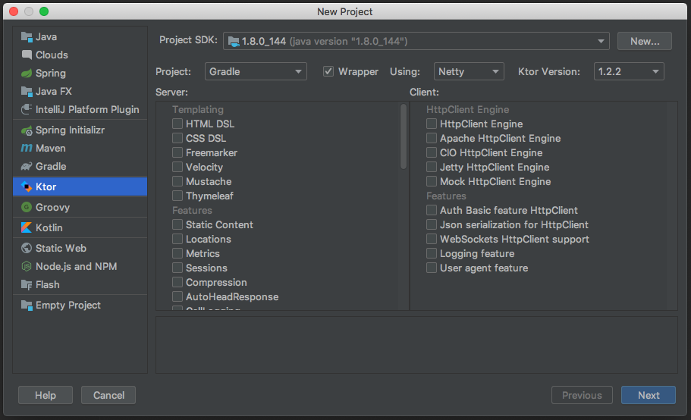Check the Mustache checkbox

point(177,181)
